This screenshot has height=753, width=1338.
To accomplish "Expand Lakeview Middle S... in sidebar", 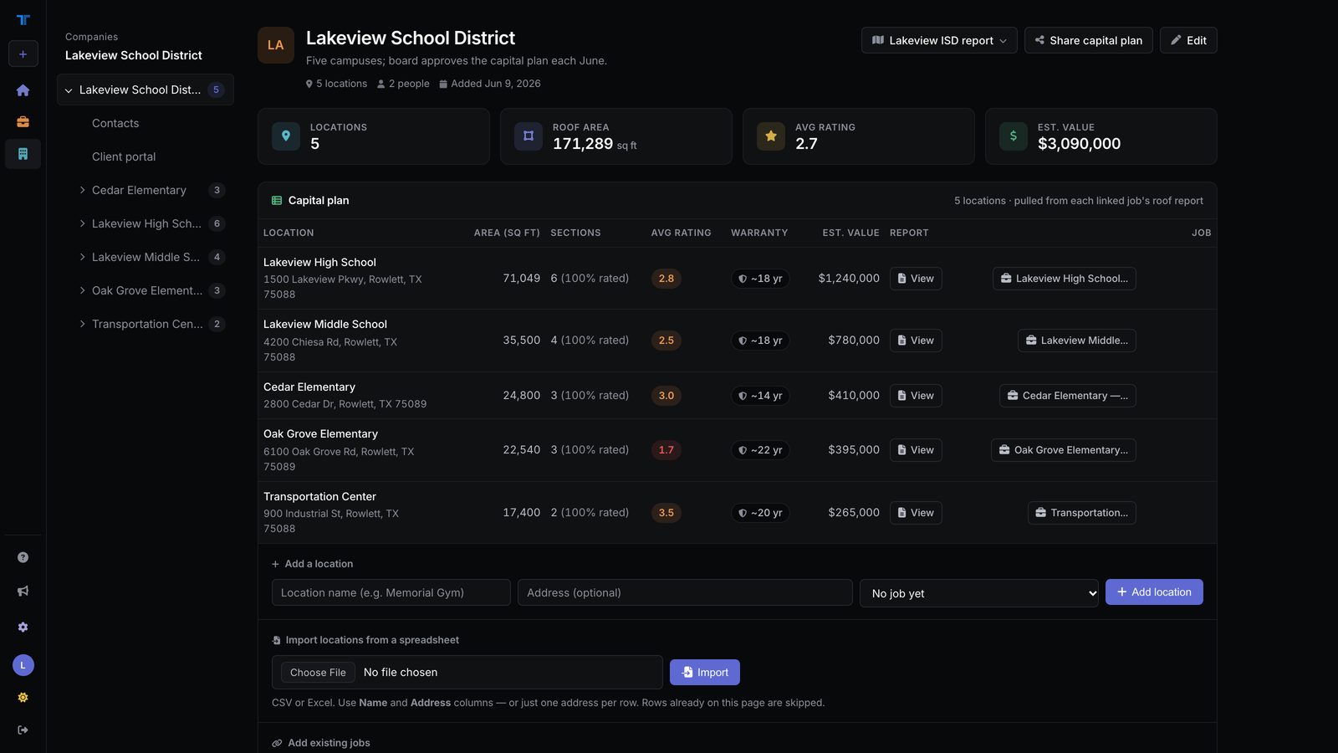I will [82, 257].
